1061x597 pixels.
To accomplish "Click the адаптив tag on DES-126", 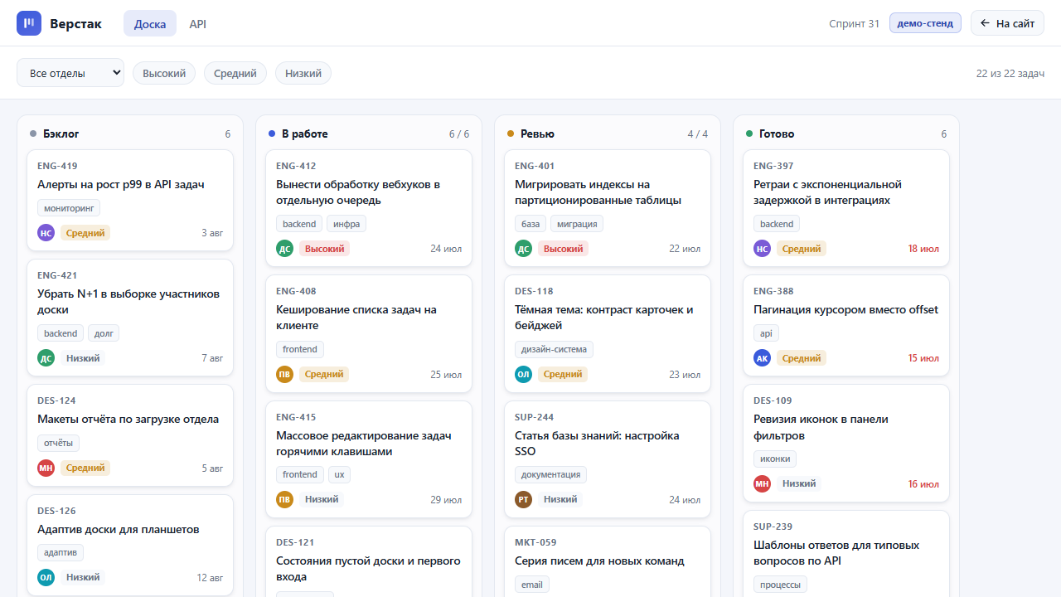I will (61, 552).
